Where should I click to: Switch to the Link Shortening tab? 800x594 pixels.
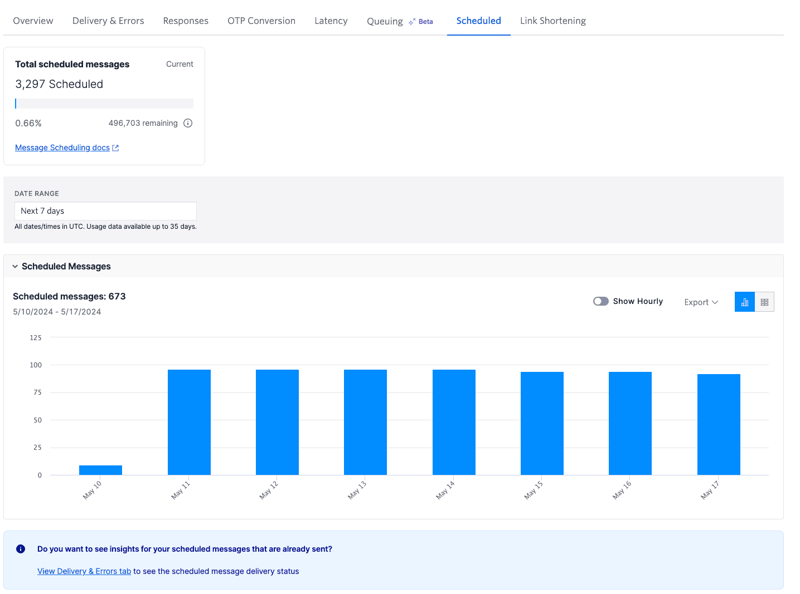pos(552,21)
